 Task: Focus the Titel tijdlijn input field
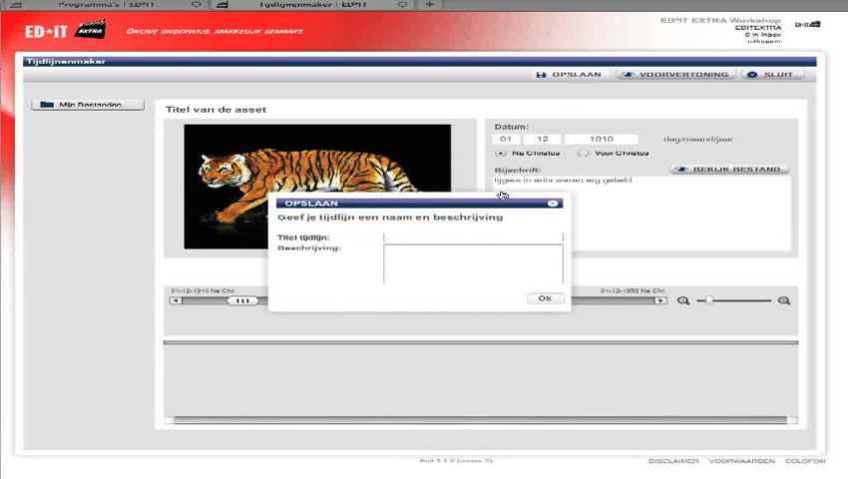click(x=473, y=238)
